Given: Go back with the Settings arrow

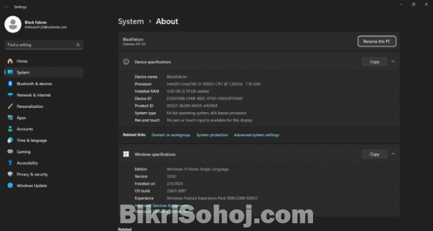Looking at the screenshot, I should coord(7,7).
